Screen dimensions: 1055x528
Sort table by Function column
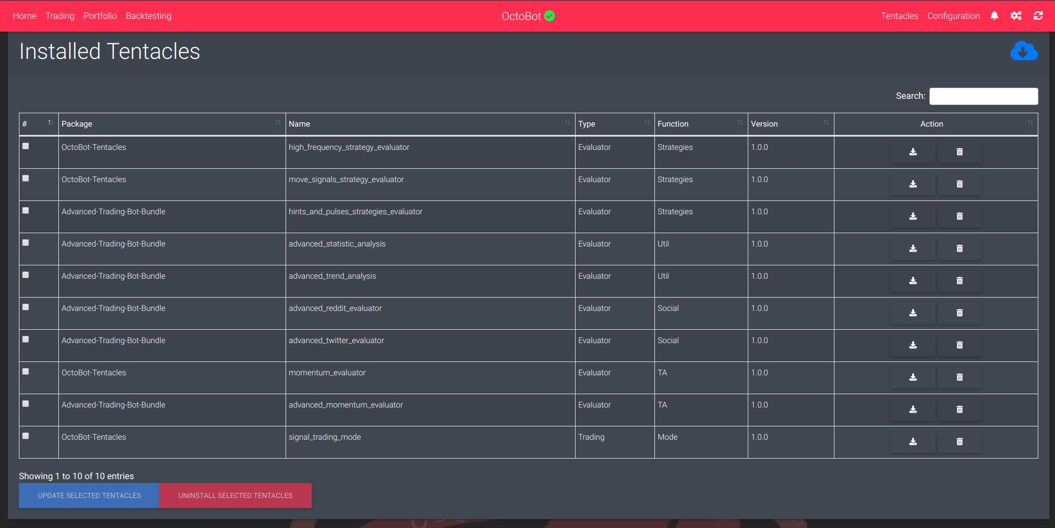pos(701,124)
